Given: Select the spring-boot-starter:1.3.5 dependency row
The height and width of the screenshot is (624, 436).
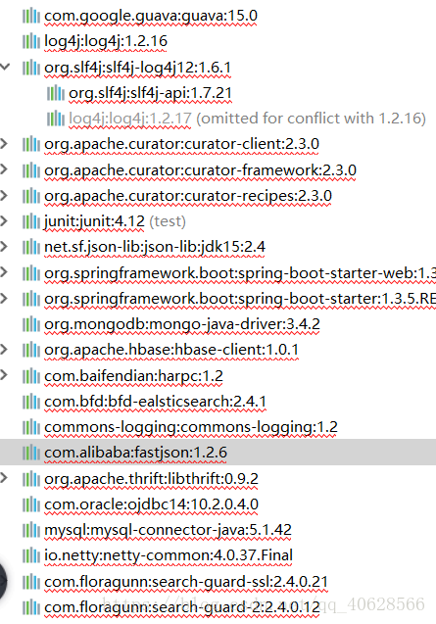Looking at the screenshot, I should click(240, 299).
